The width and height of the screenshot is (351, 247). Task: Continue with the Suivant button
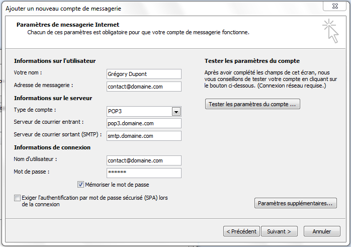[279, 231]
